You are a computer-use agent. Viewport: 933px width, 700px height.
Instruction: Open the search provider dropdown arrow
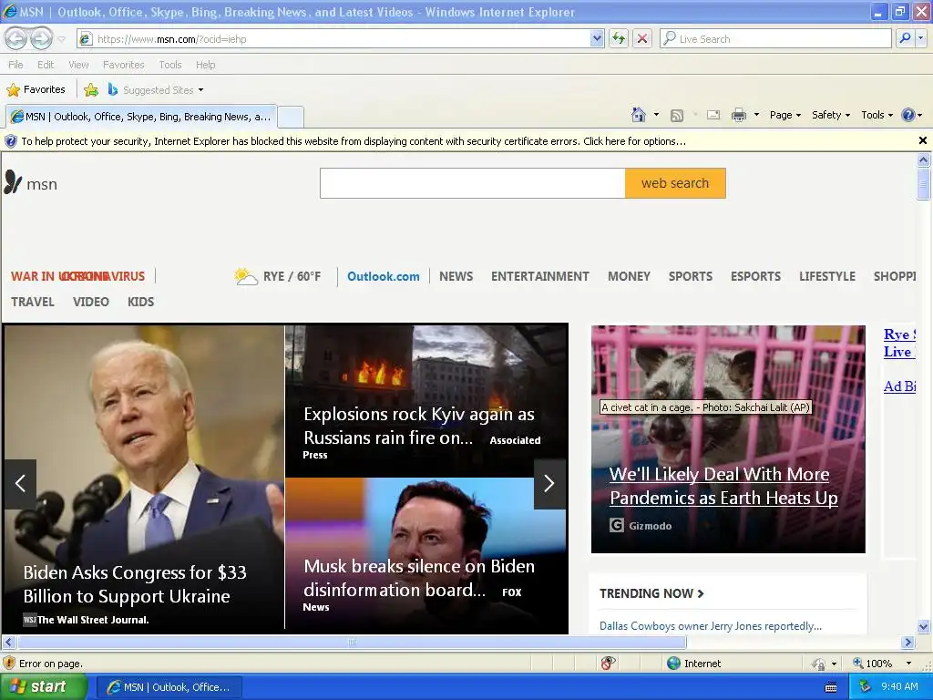pos(920,38)
